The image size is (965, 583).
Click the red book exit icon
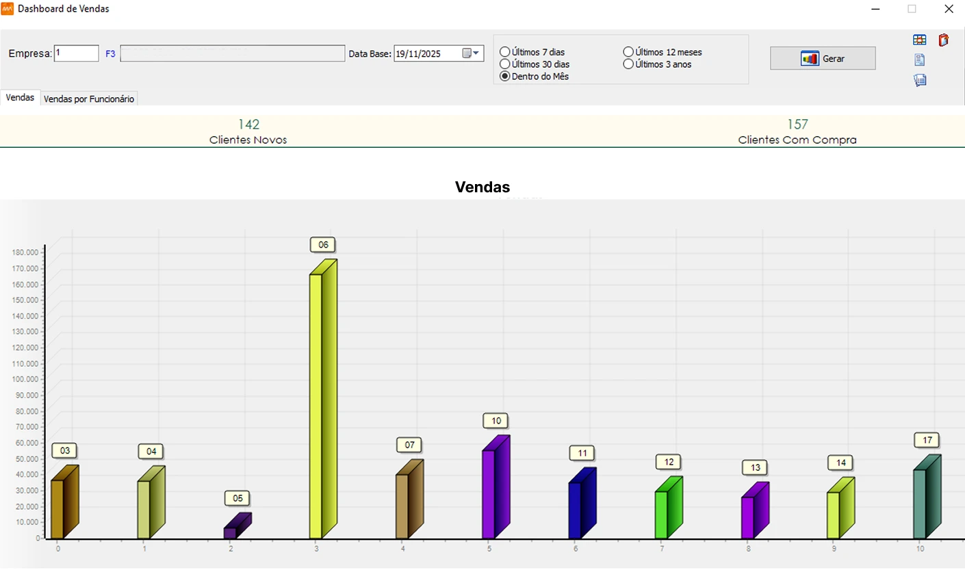pyautogui.click(x=943, y=40)
